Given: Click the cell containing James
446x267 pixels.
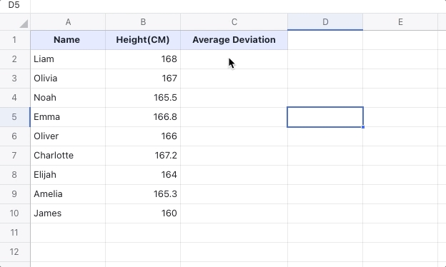Looking at the screenshot, I should [68, 213].
